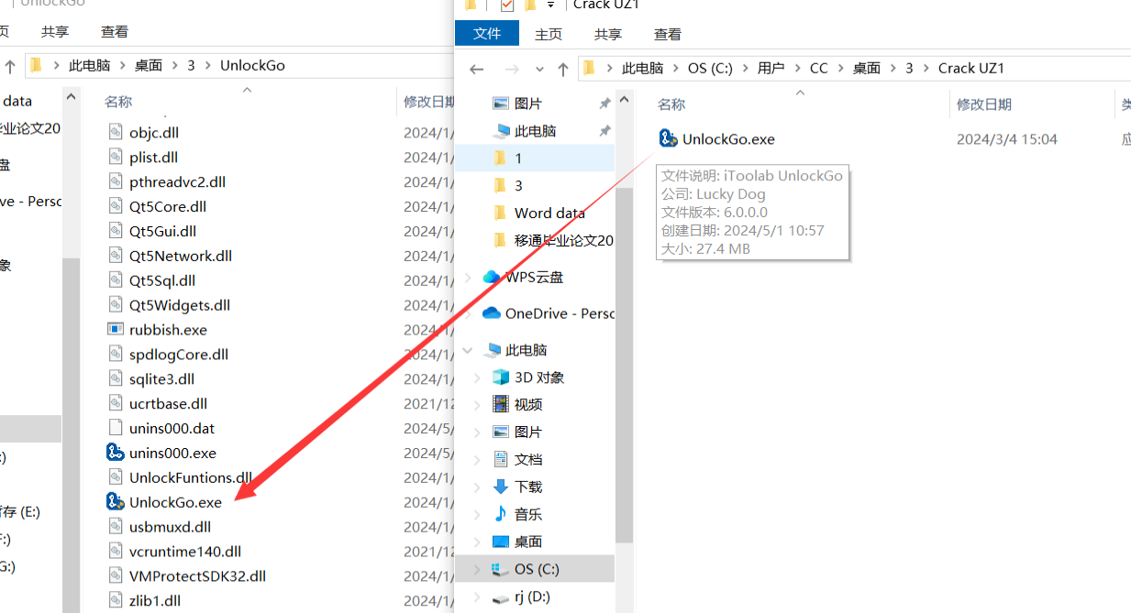Click objc.dll file icon
This screenshot has width=1131, height=613.
[116, 132]
